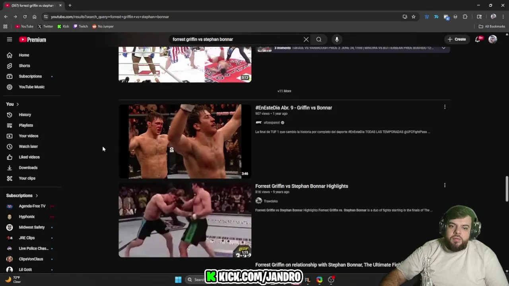Bookmark this page with the star

(x=414, y=17)
